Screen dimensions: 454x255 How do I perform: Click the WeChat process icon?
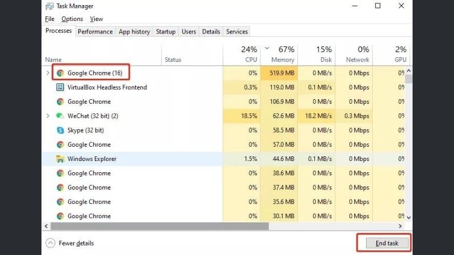pos(60,116)
